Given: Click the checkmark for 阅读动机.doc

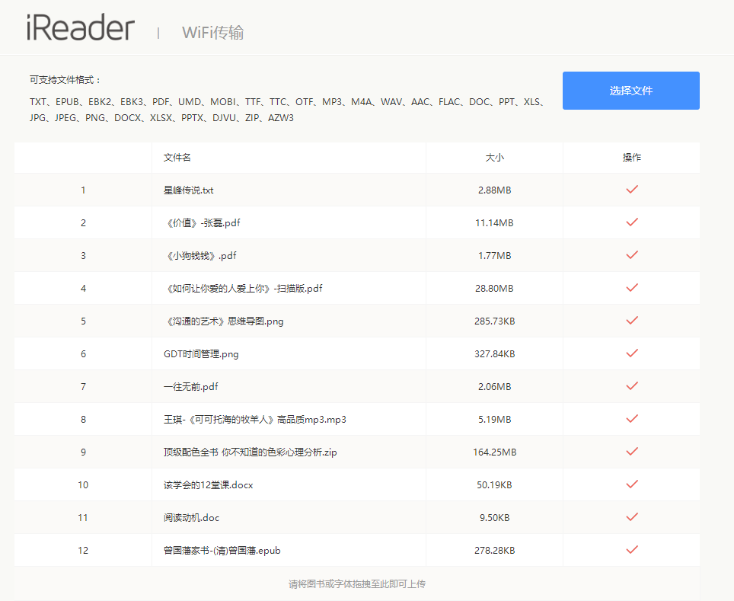Looking at the screenshot, I should coord(632,517).
